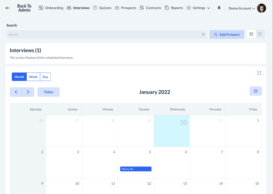Select the Month view
The image size is (273, 194).
pos(19,77)
